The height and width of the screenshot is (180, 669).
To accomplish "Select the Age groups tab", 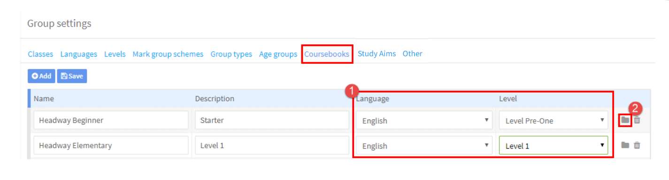I will 278,54.
